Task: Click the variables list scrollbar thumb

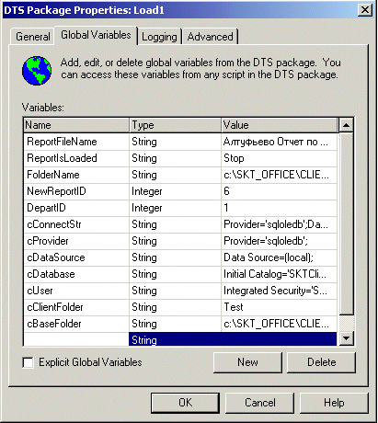Action: 347,223
